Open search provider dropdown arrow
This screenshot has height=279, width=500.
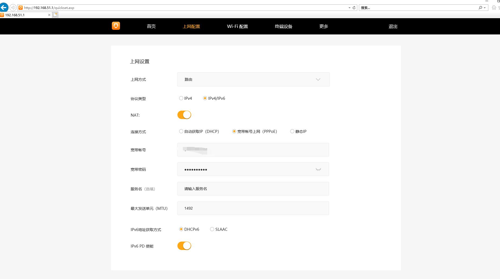485,8
